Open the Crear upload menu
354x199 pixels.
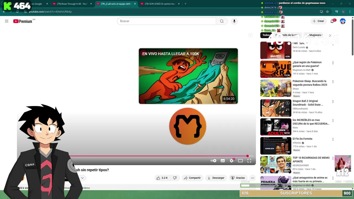318,21
